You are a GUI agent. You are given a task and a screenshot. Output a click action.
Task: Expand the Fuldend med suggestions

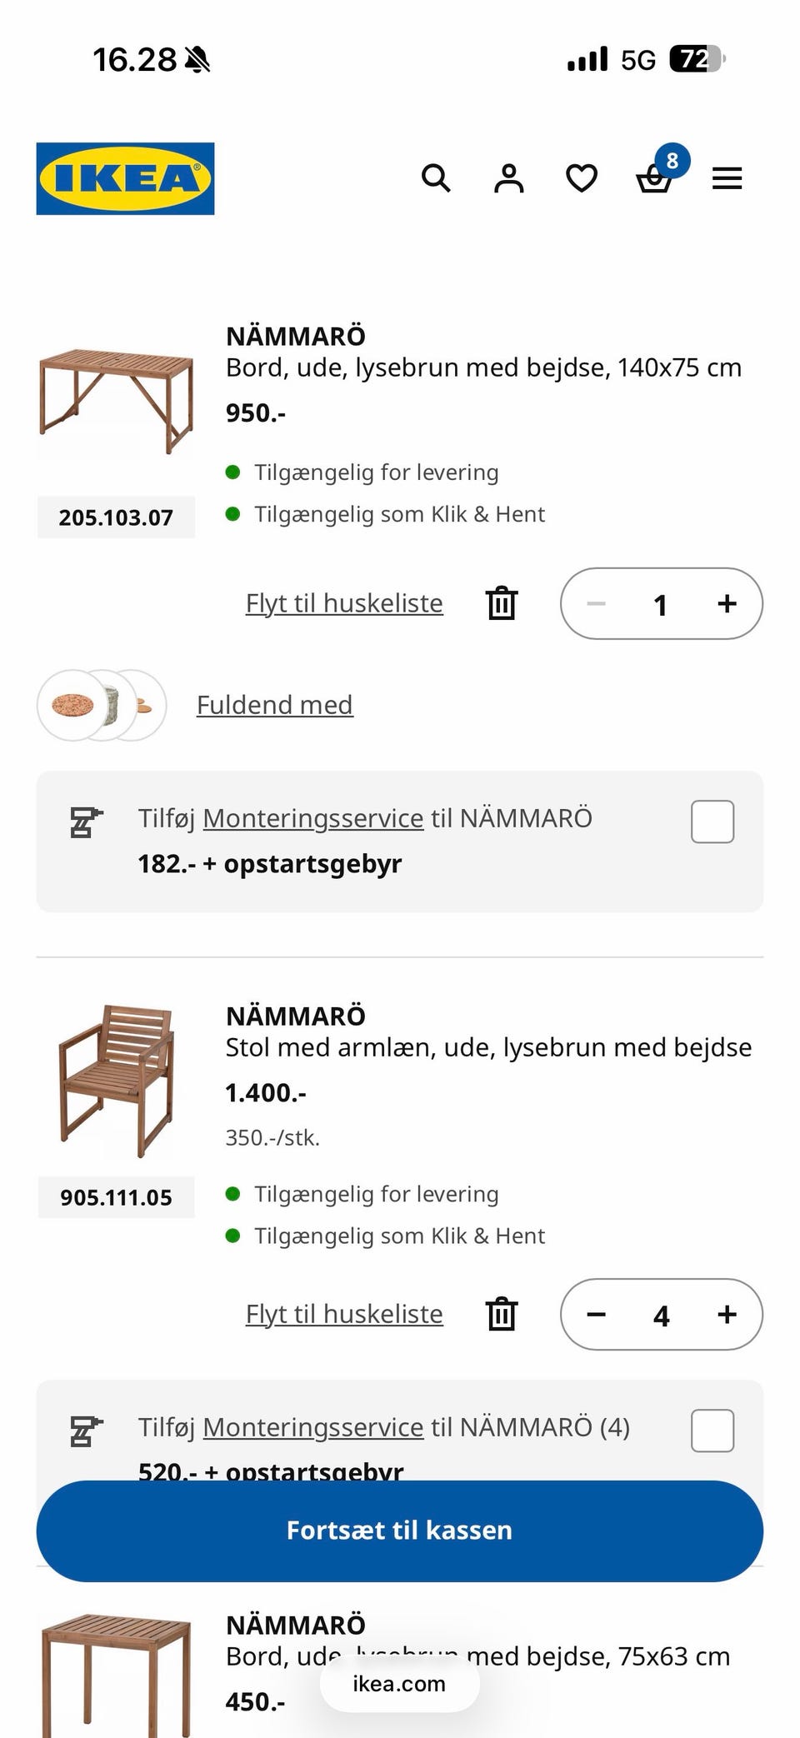(275, 705)
